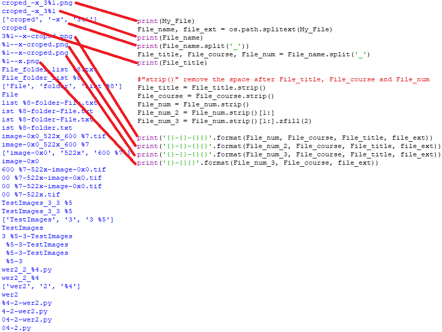Screen dimensions: 442x332
Task: Click the print(File_name) statement
Action: pyautogui.click(x=170, y=38)
